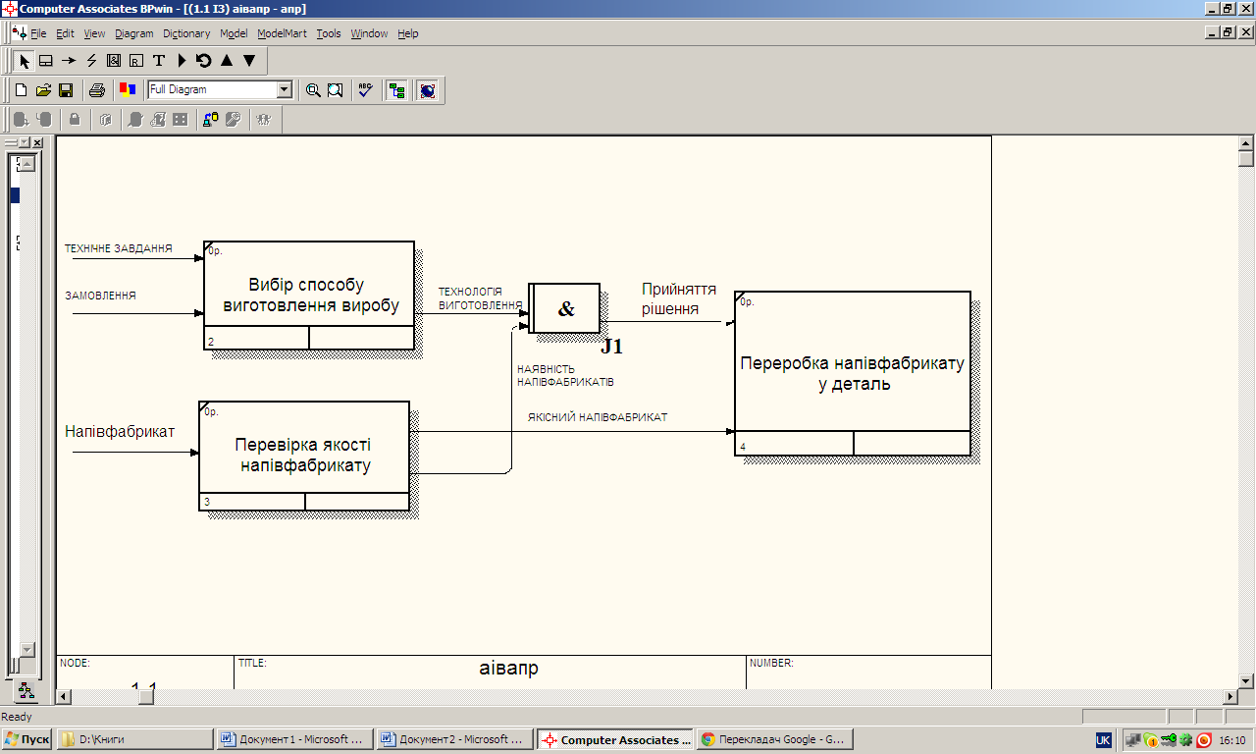Click diagram vertical scrollbar up arrow
The width and height of the screenshot is (1256, 754).
click(1246, 143)
